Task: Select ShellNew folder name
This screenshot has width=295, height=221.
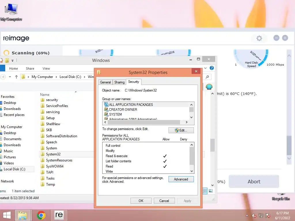Action: click(x=53, y=124)
